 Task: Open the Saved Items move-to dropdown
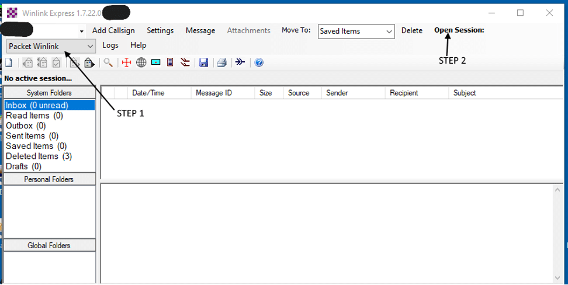[389, 32]
